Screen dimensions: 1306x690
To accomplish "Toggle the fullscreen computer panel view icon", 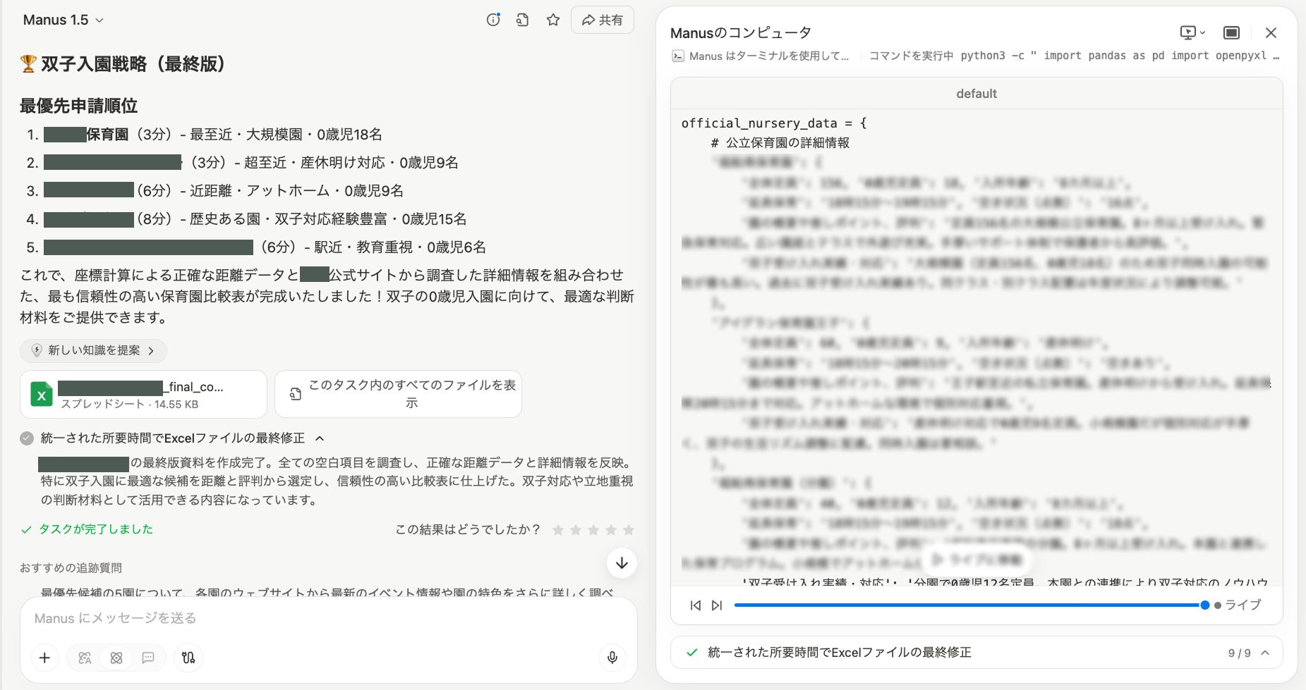I will pyautogui.click(x=1231, y=33).
